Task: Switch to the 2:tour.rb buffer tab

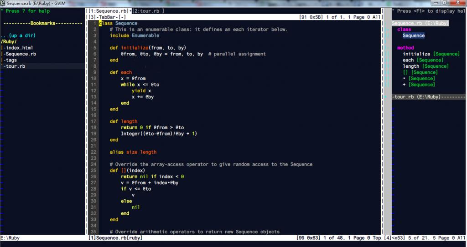Action: (147, 10)
